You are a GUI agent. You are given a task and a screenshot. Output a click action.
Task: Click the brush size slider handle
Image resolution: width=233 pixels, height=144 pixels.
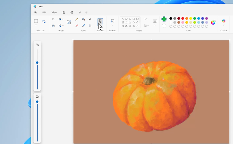coord(37,63)
